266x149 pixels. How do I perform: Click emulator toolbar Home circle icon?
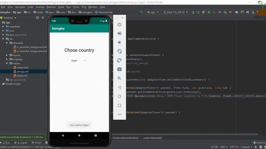pyautogui.click(x=119, y=96)
